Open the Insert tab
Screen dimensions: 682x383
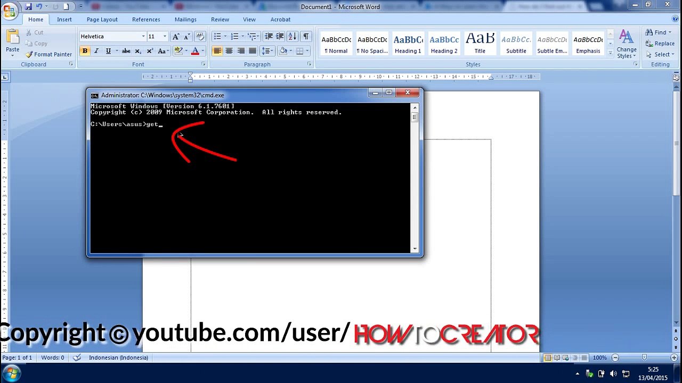(x=64, y=20)
